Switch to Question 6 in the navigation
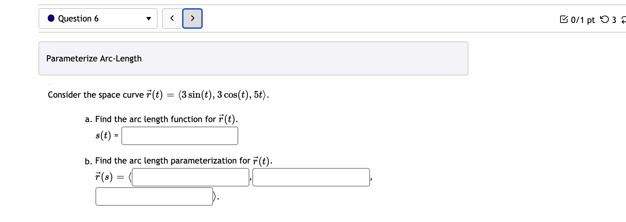Screen dimensions: 626x222 pos(98,18)
